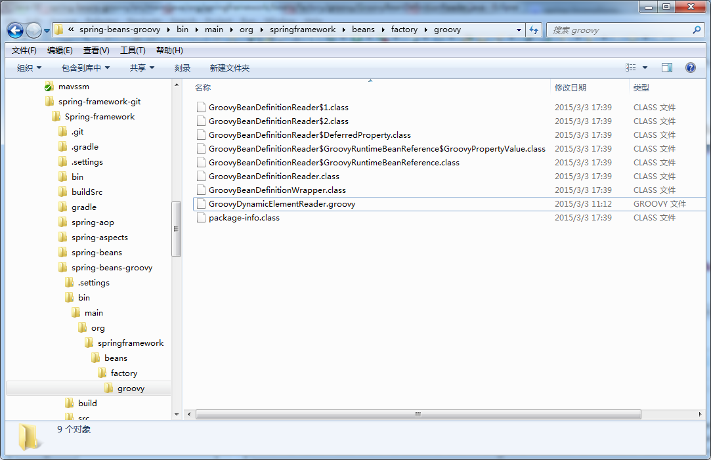This screenshot has height=460, width=711.
Task: Click the refresh button beside address bar
Action: coord(534,30)
